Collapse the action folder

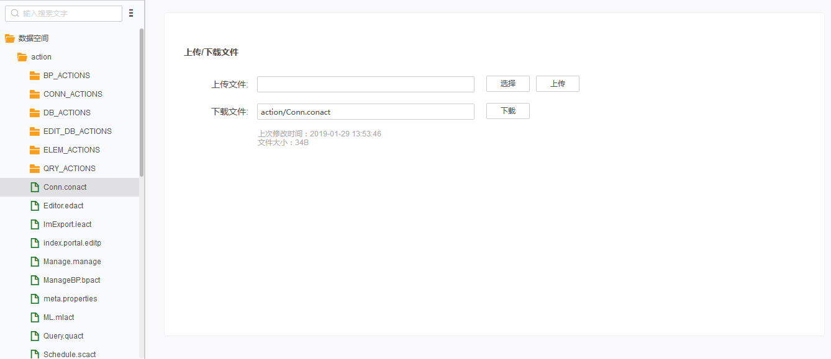[22, 57]
